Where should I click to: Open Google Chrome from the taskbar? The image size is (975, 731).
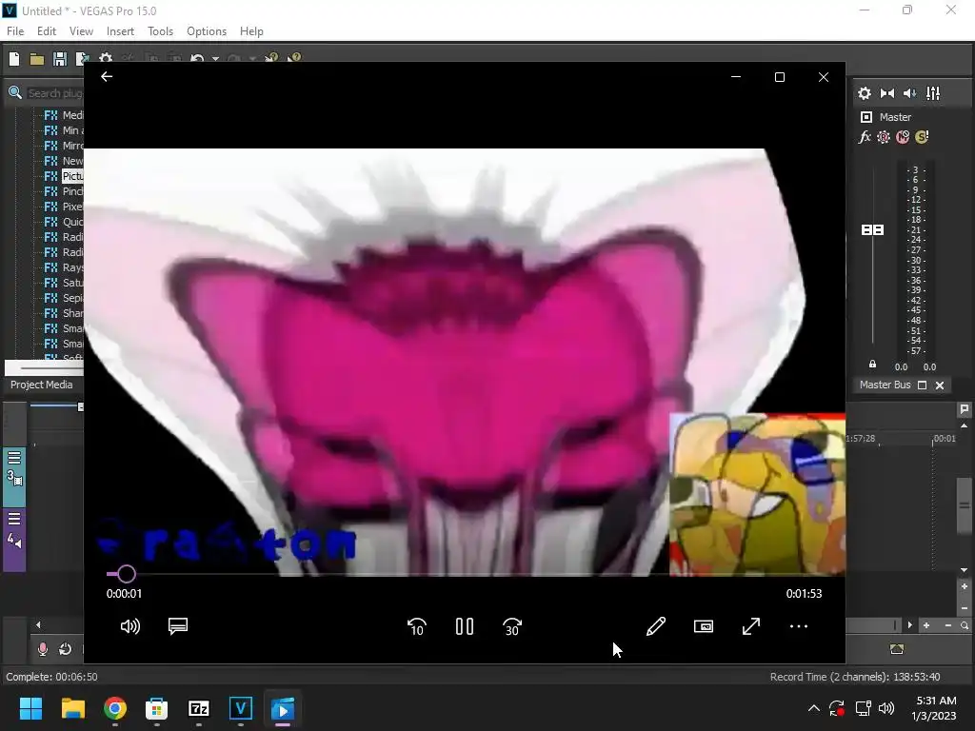click(115, 708)
